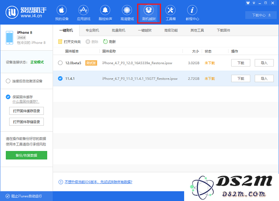Viewport: 279px width, 201px height.
Task: Click 未下载 status in 12.0beta5 row
Action: [x=210, y=63]
